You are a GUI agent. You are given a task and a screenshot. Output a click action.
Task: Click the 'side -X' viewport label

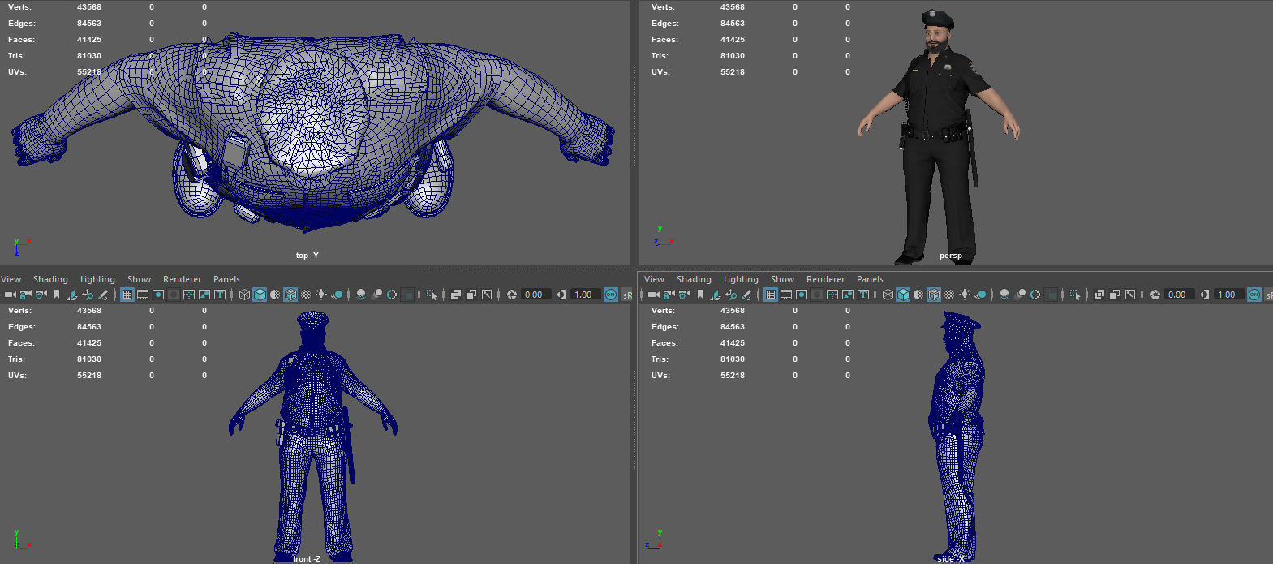(950, 558)
